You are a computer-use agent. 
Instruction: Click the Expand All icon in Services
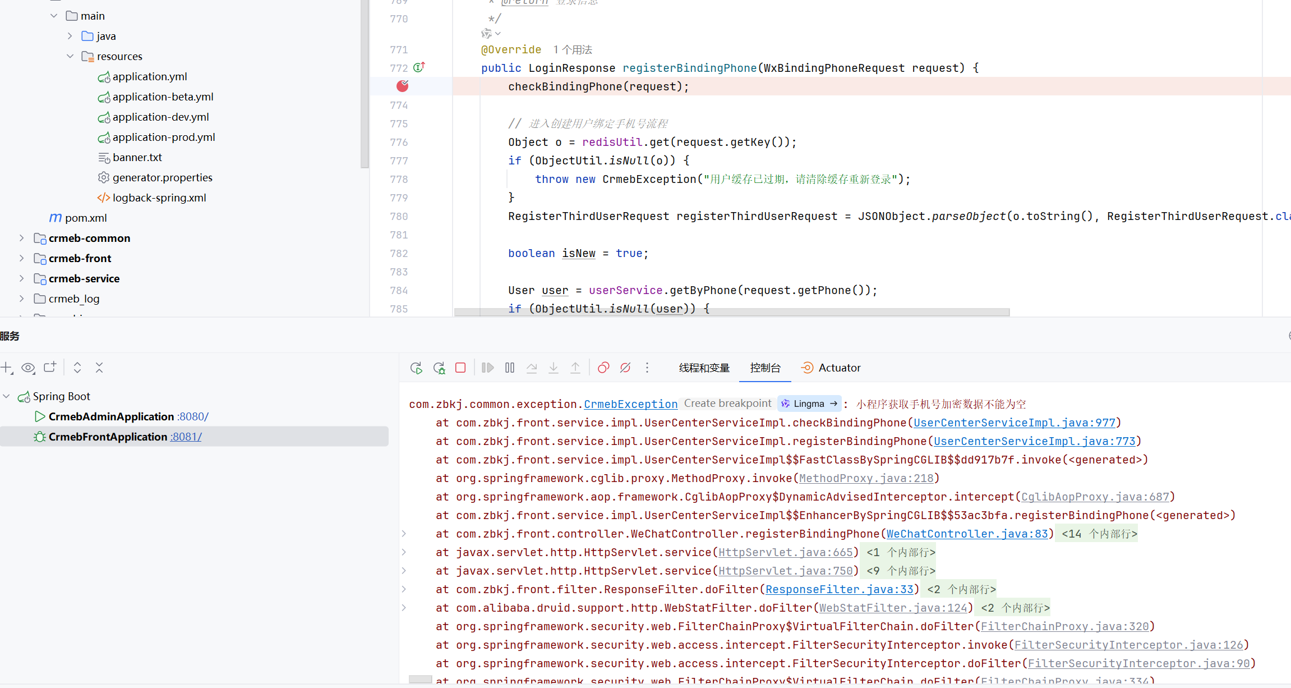click(x=77, y=368)
